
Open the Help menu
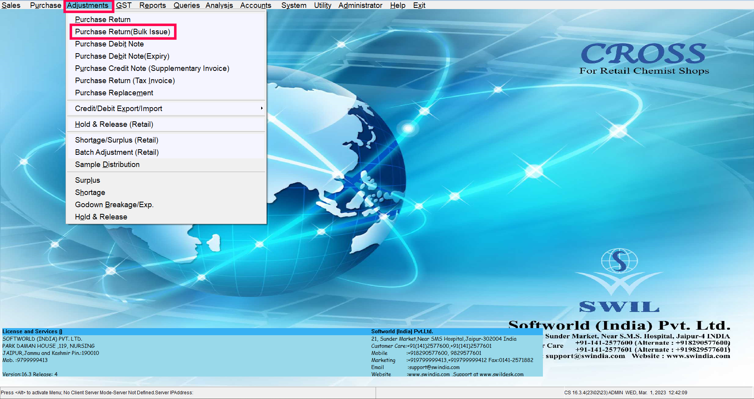coord(398,5)
